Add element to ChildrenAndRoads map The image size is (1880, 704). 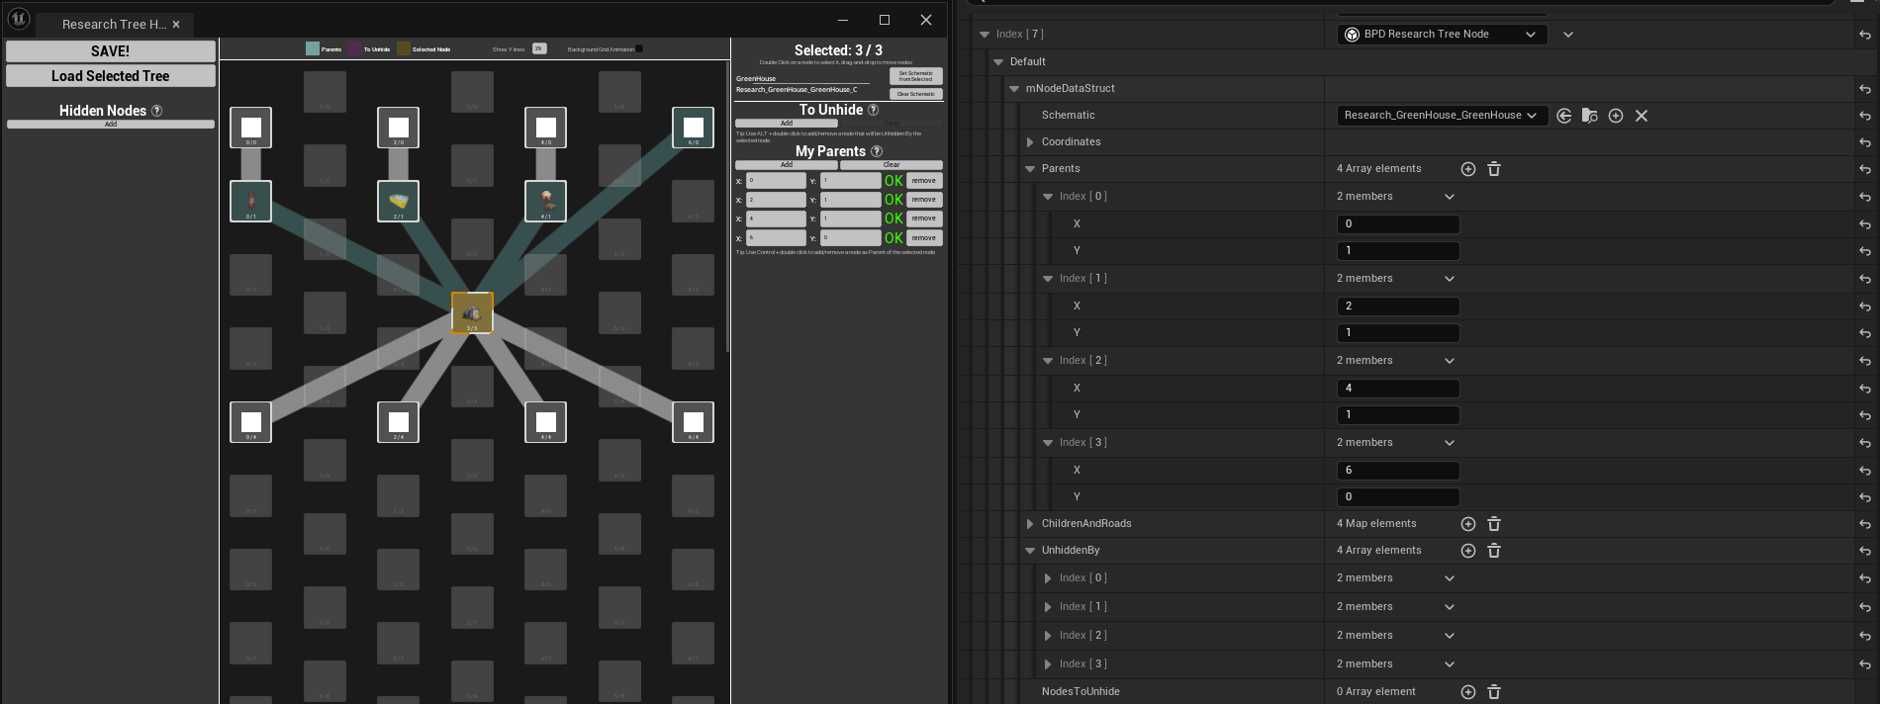pos(1468,524)
